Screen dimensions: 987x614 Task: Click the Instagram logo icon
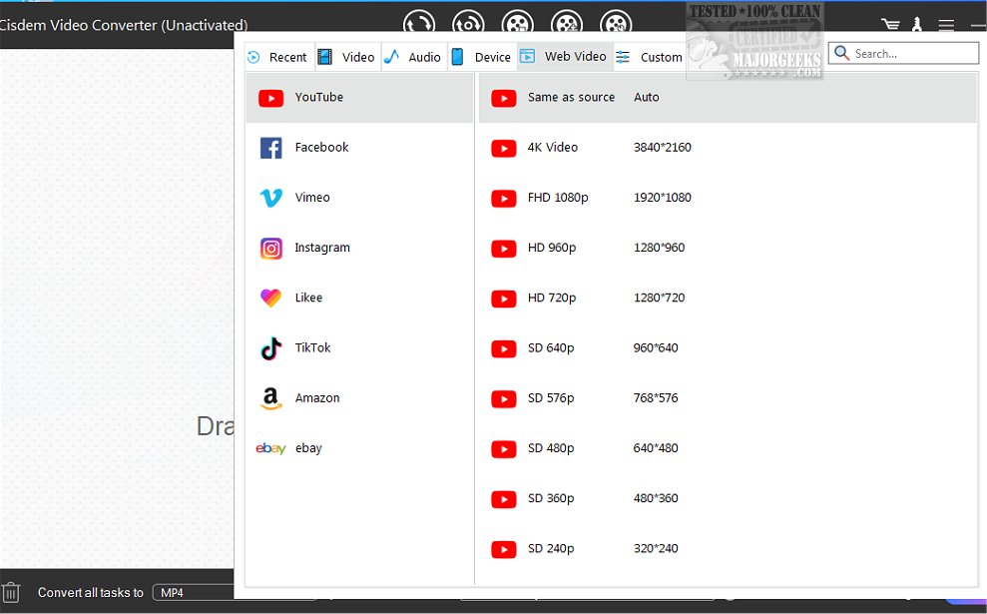pos(270,249)
